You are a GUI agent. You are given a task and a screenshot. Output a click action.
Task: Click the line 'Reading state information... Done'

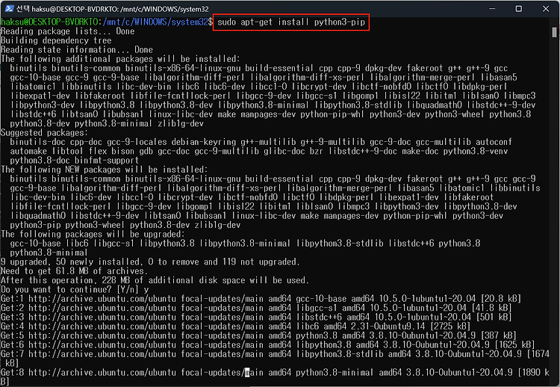[x=77, y=50]
